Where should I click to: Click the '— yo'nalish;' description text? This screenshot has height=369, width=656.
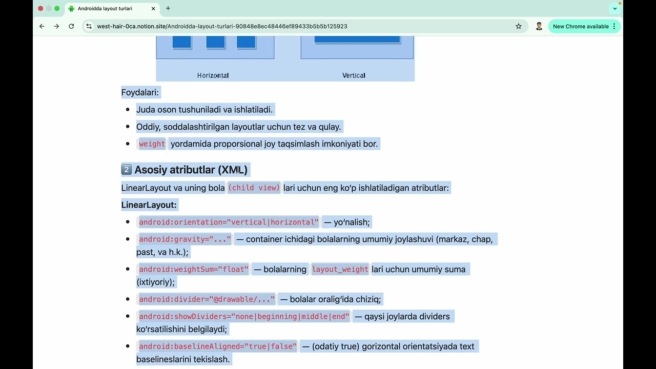coord(346,222)
